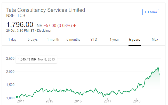Click the 2016 x-axis label
The width and height of the screenshot is (168, 105).
pos(78,101)
